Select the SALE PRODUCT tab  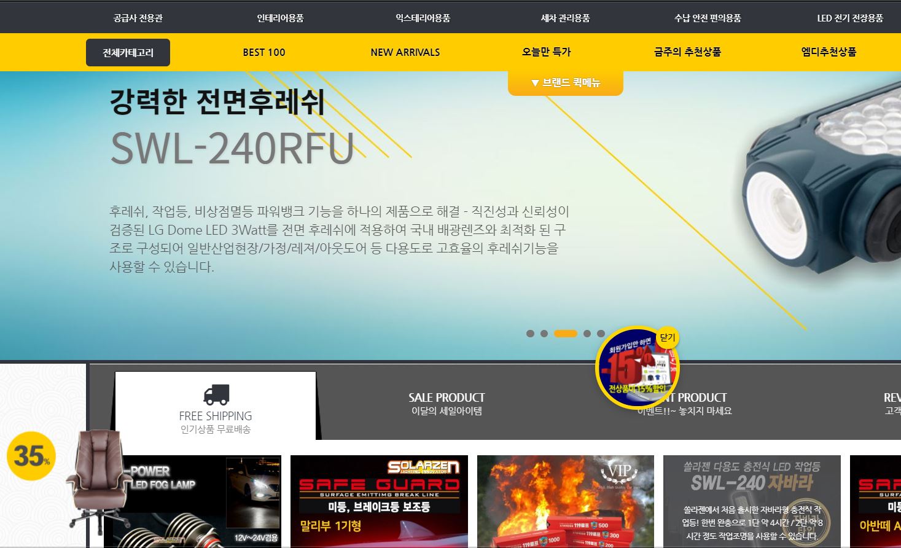point(447,404)
